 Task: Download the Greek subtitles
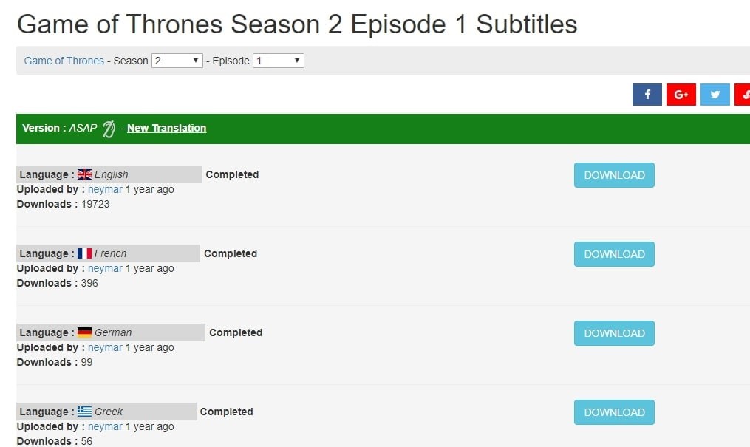(x=614, y=412)
